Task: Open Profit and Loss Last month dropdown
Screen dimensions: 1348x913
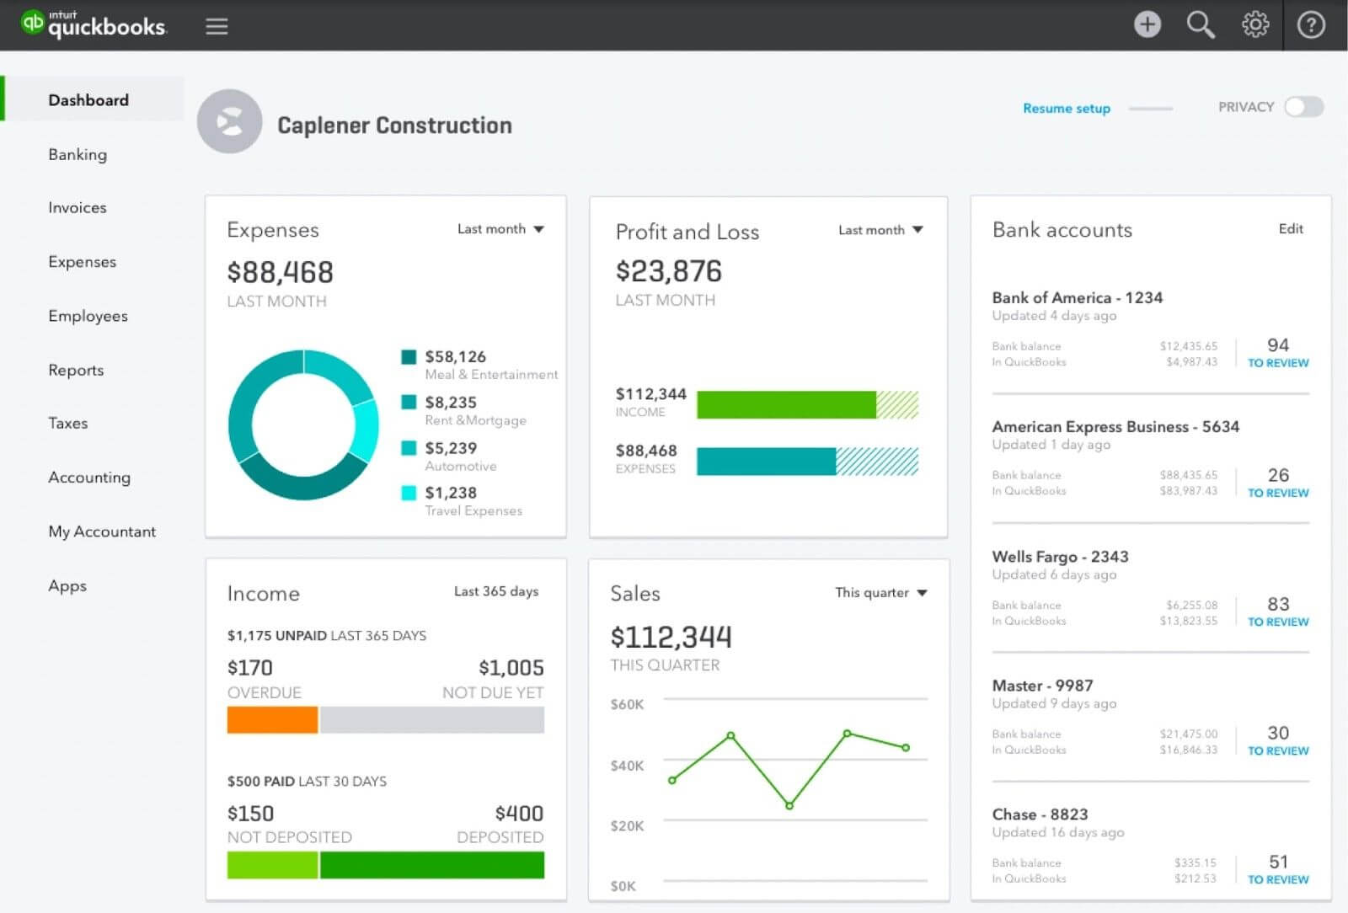Action: 880,230
